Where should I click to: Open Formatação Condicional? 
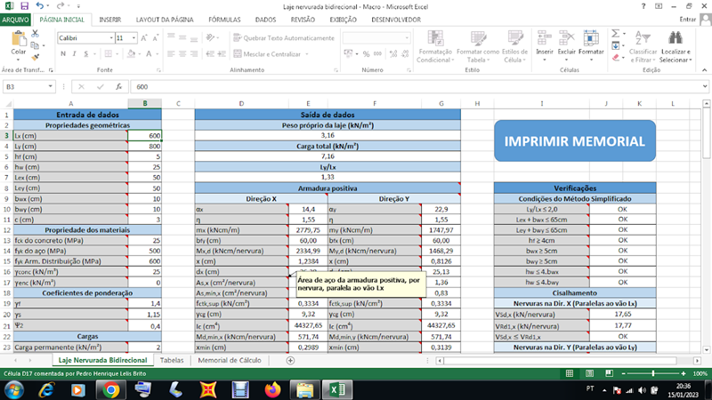click(x=434, y=47)
